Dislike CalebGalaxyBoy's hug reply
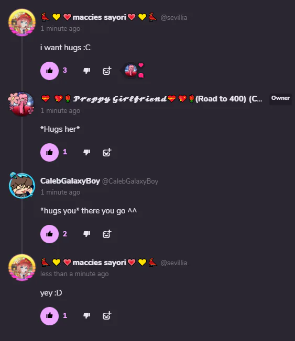Image resolution: width=295 pixels, height=341 pixels. click(x=86, y=234)
